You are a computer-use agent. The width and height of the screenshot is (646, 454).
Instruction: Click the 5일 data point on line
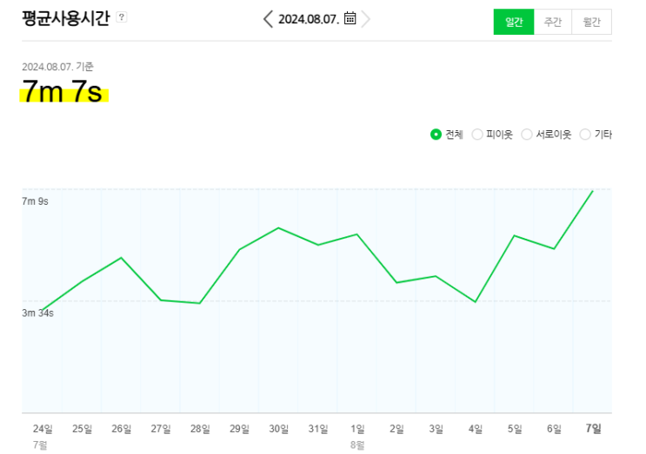click(x=514, y=235)
